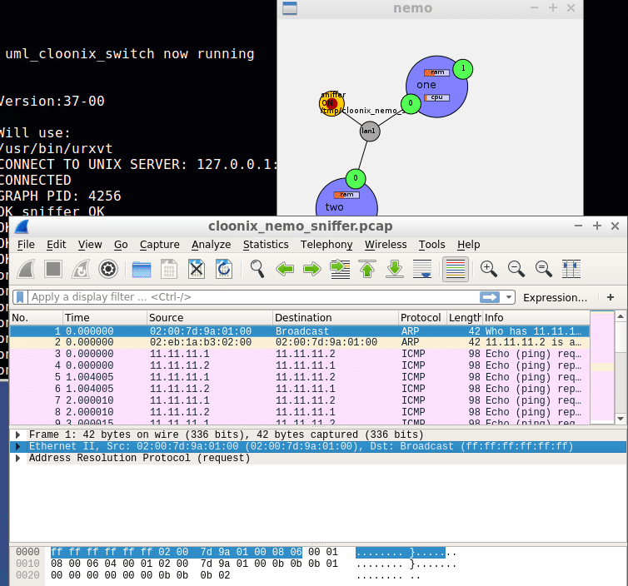Click the resize columns icon
Viewport: 628px width, 586px height.
click(x=571, y=269)
